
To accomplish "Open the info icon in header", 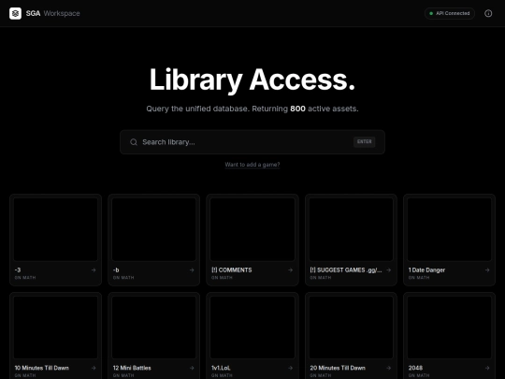I will (x=488, y=13).
